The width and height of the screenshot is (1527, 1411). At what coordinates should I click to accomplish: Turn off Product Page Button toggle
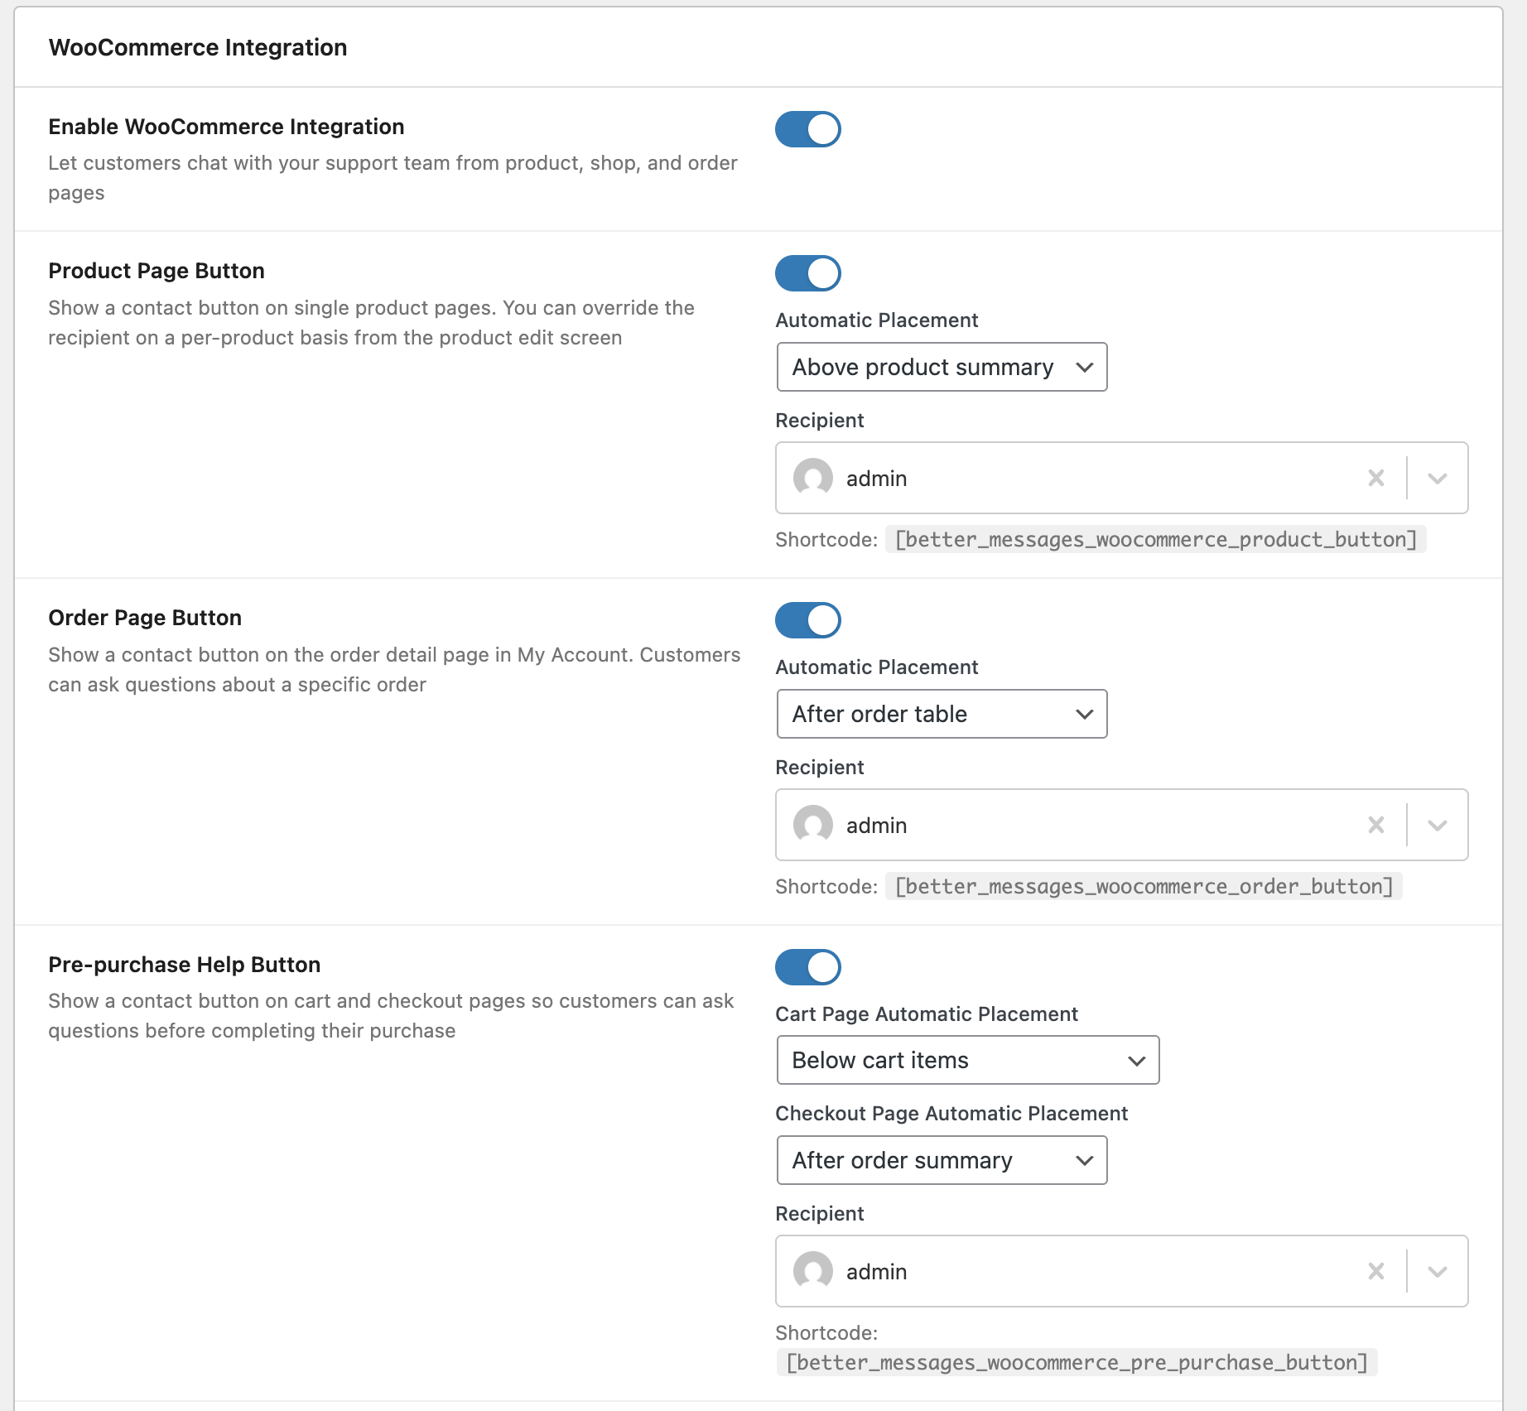pos(807,273)
